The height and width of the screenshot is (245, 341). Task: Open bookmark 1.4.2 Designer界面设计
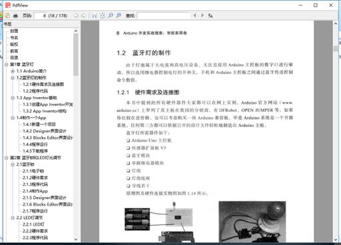click(45, 131)
